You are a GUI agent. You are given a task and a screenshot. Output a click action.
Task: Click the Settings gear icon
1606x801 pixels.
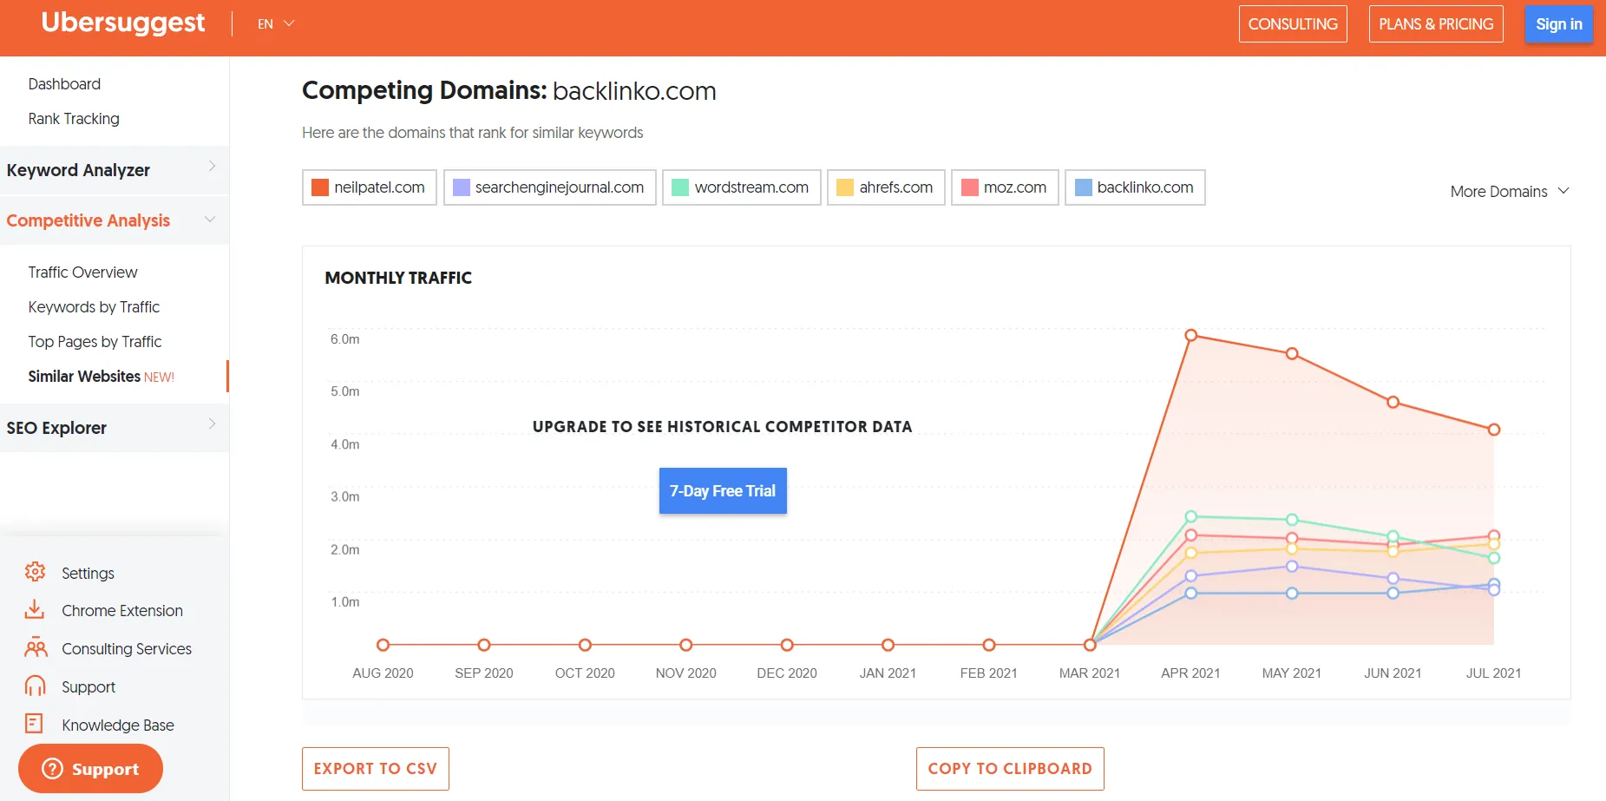pyautogui.click(x=35, y=572)
